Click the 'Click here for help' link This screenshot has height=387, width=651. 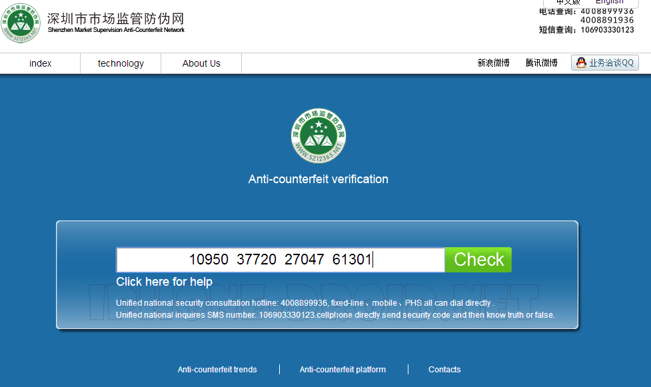[x=164, y=282]
